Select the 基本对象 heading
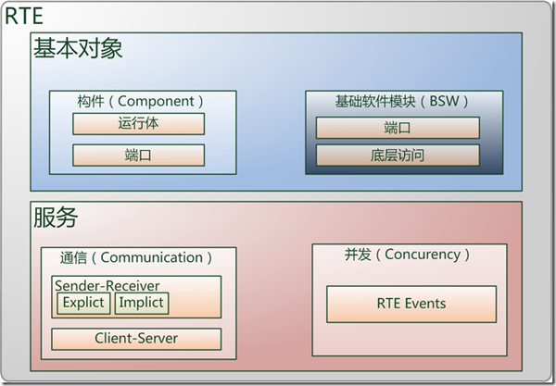The image size is (556, 386). 78,48
